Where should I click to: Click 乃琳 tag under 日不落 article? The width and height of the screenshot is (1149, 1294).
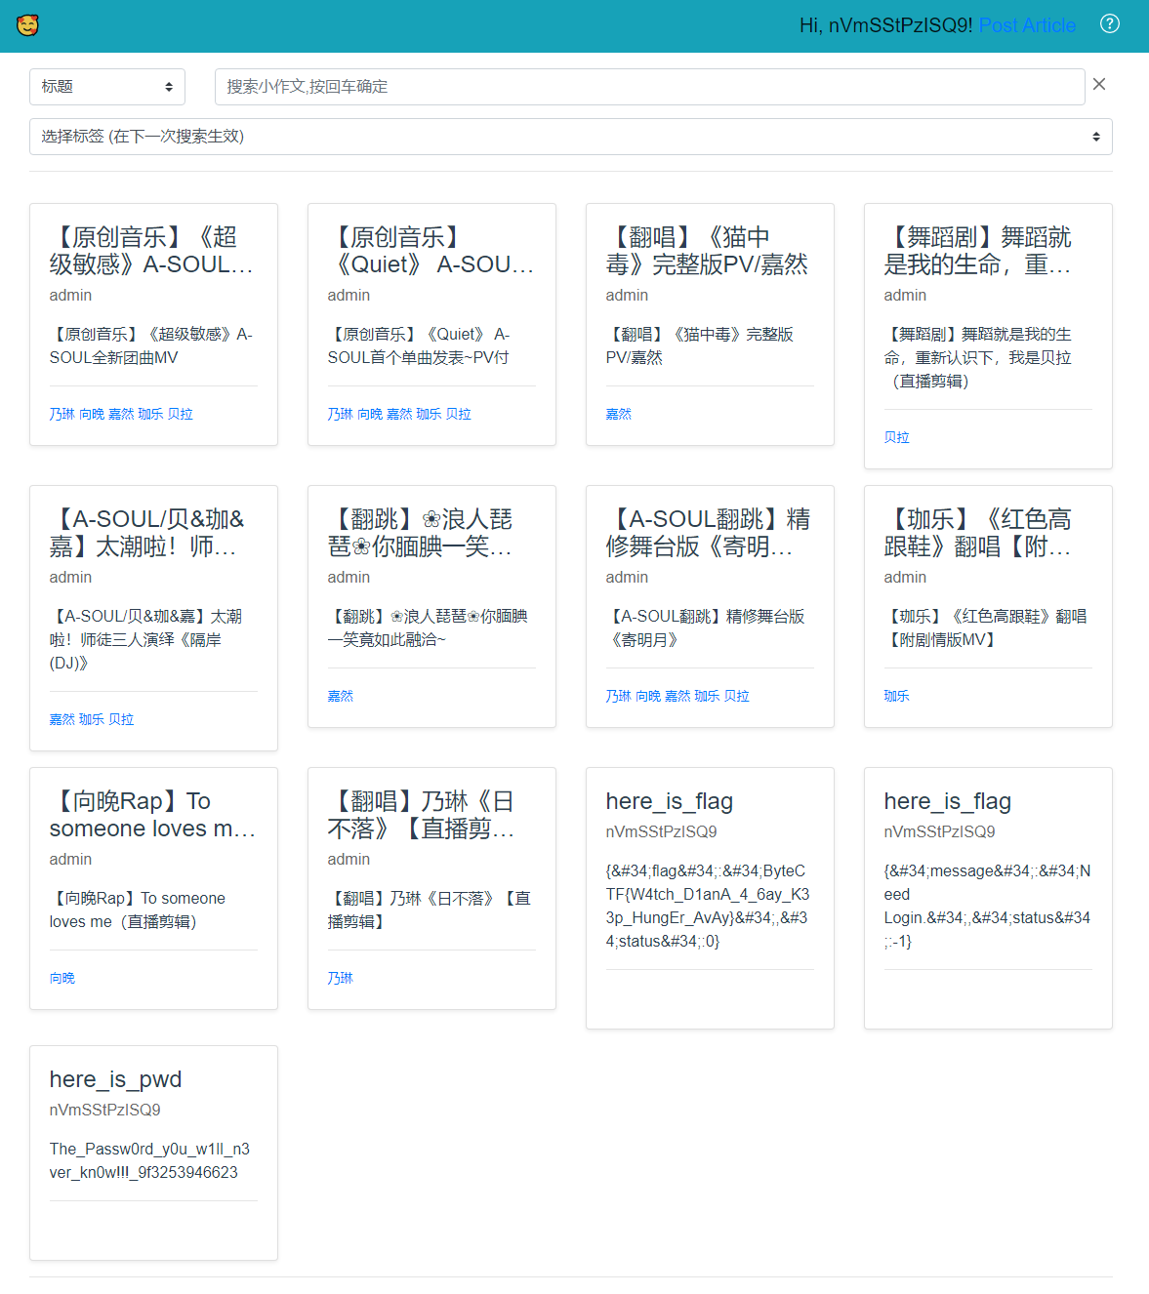pos(340,979)
